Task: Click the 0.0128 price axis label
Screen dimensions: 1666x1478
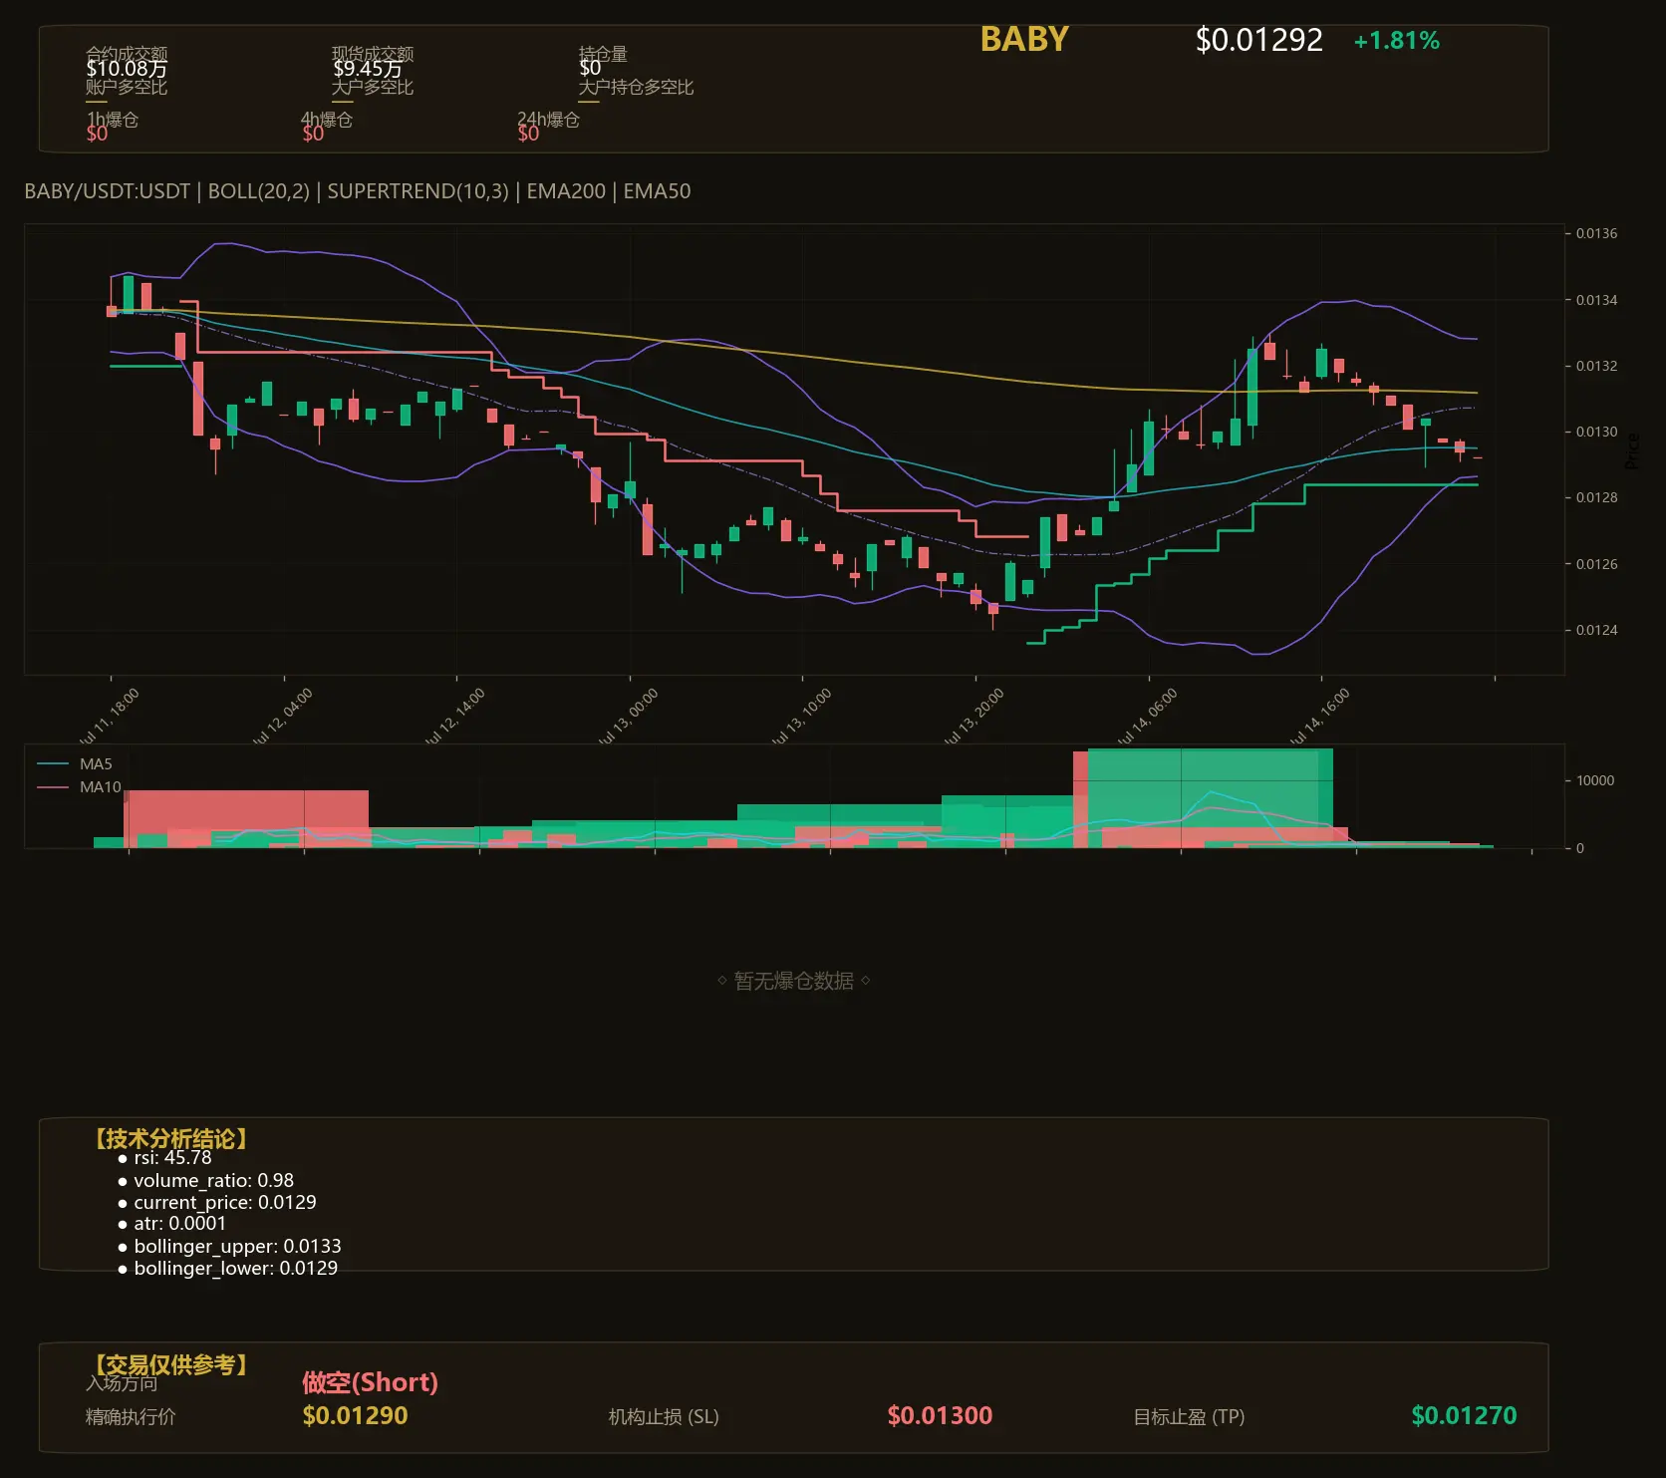Action: pos(1596,497)
